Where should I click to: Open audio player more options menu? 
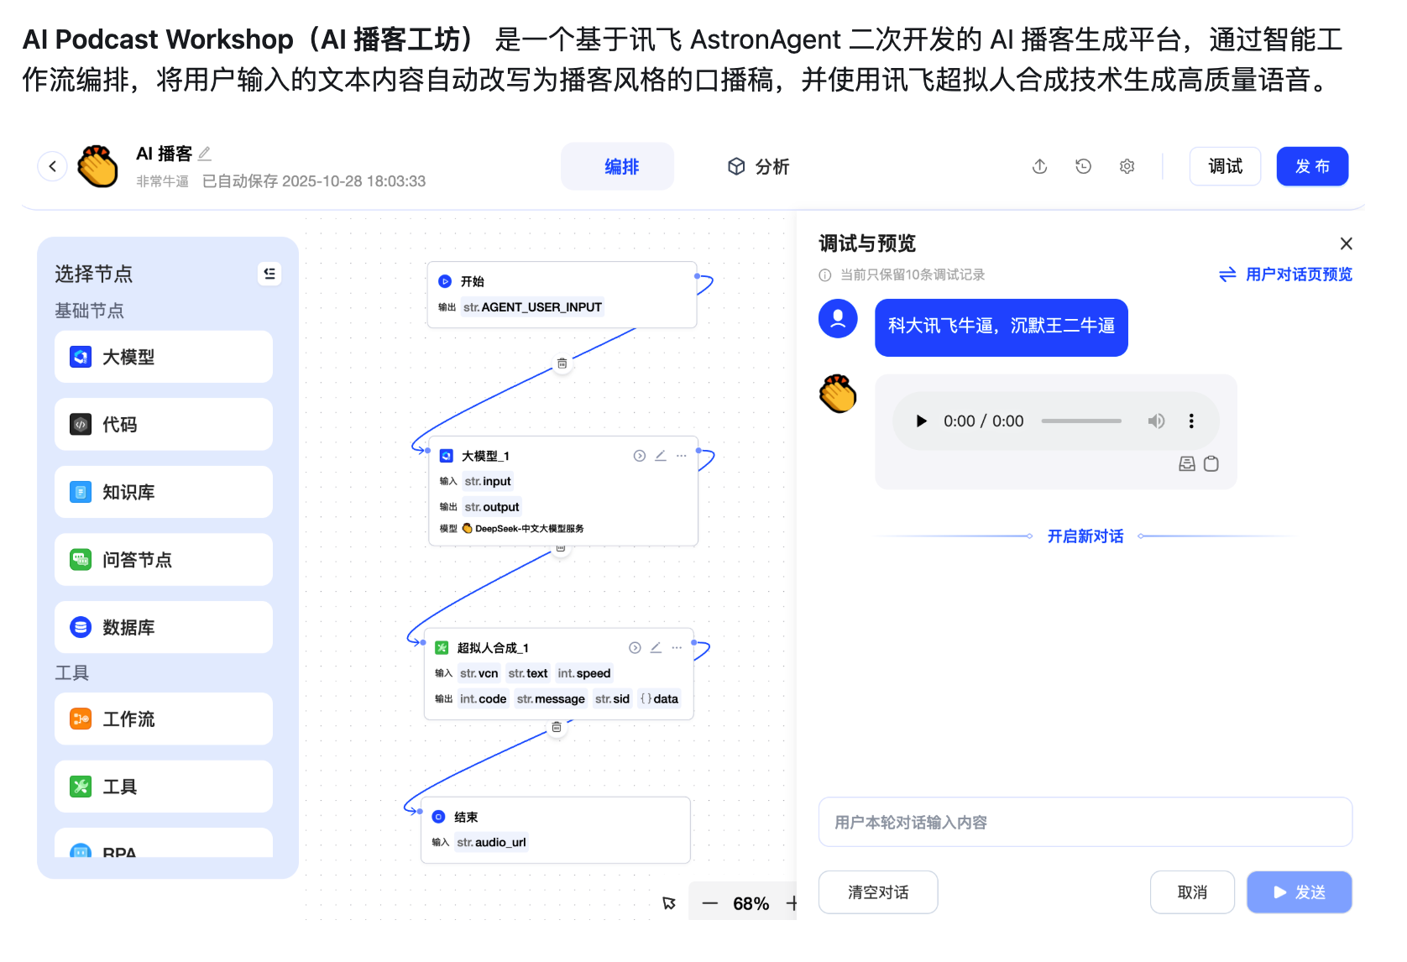[x=1190, y=421]
